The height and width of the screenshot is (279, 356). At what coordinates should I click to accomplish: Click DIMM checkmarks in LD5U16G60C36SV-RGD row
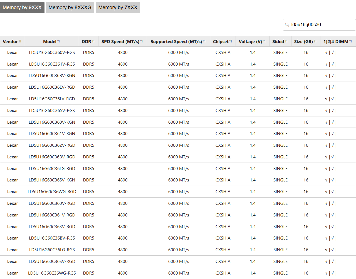[x=331, y=261]
